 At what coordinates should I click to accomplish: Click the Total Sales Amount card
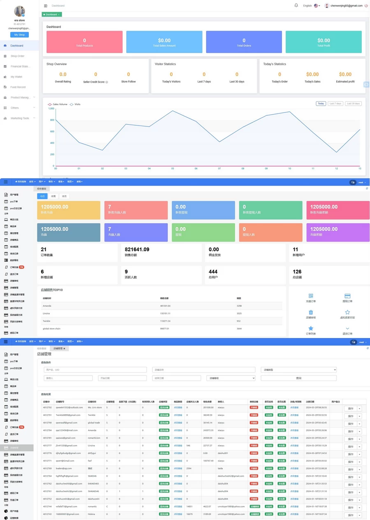point(164,42)
